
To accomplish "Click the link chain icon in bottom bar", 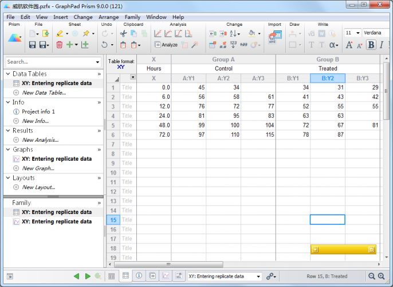I will click(x=270, y=276).
